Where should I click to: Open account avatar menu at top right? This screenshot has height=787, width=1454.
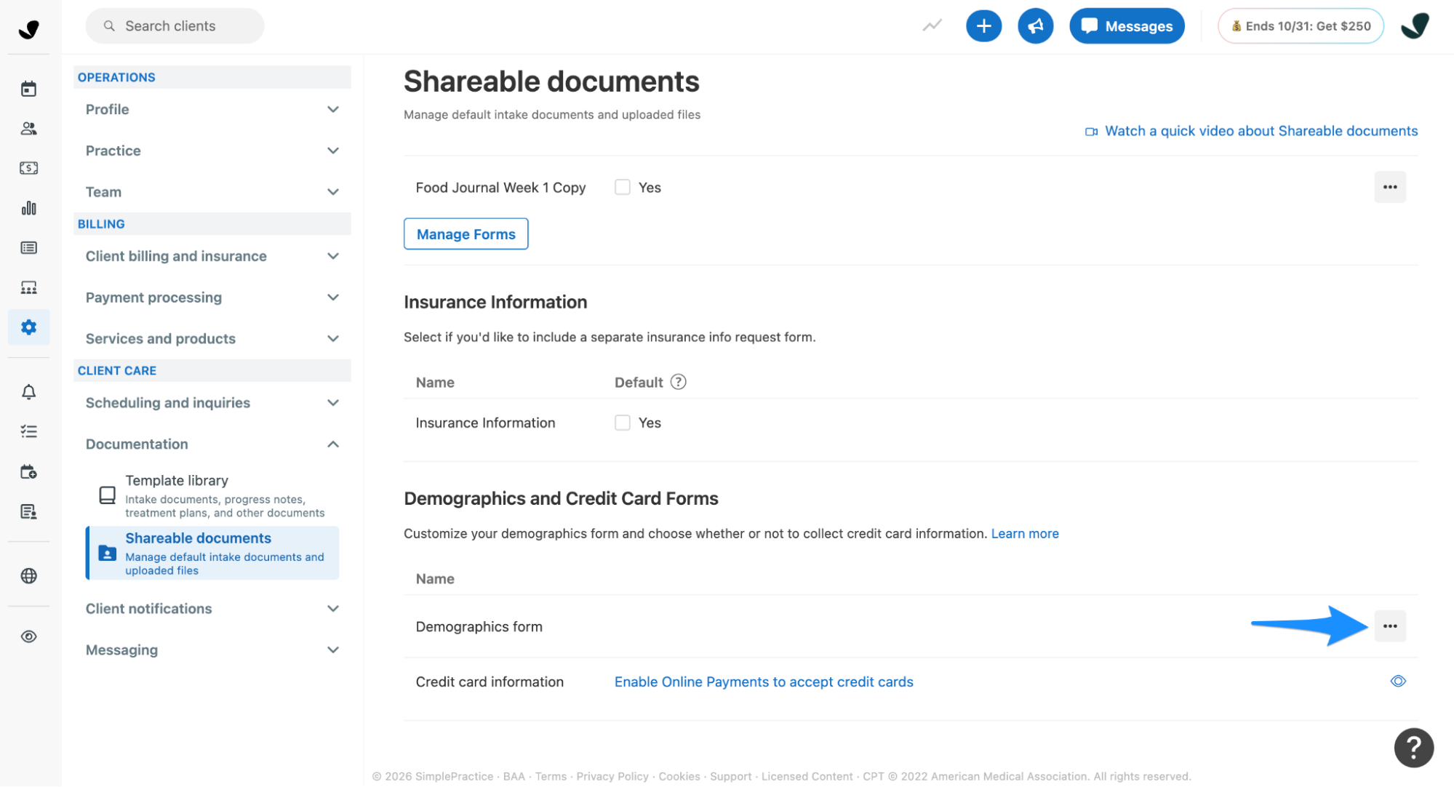[x=1415, y=26]
